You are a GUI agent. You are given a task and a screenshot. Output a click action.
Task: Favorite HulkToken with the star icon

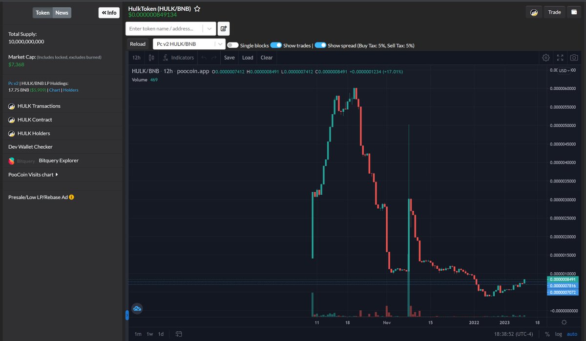(197, 9)
